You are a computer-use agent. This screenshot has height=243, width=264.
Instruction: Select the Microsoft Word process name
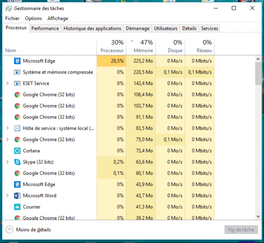(40, 196)
